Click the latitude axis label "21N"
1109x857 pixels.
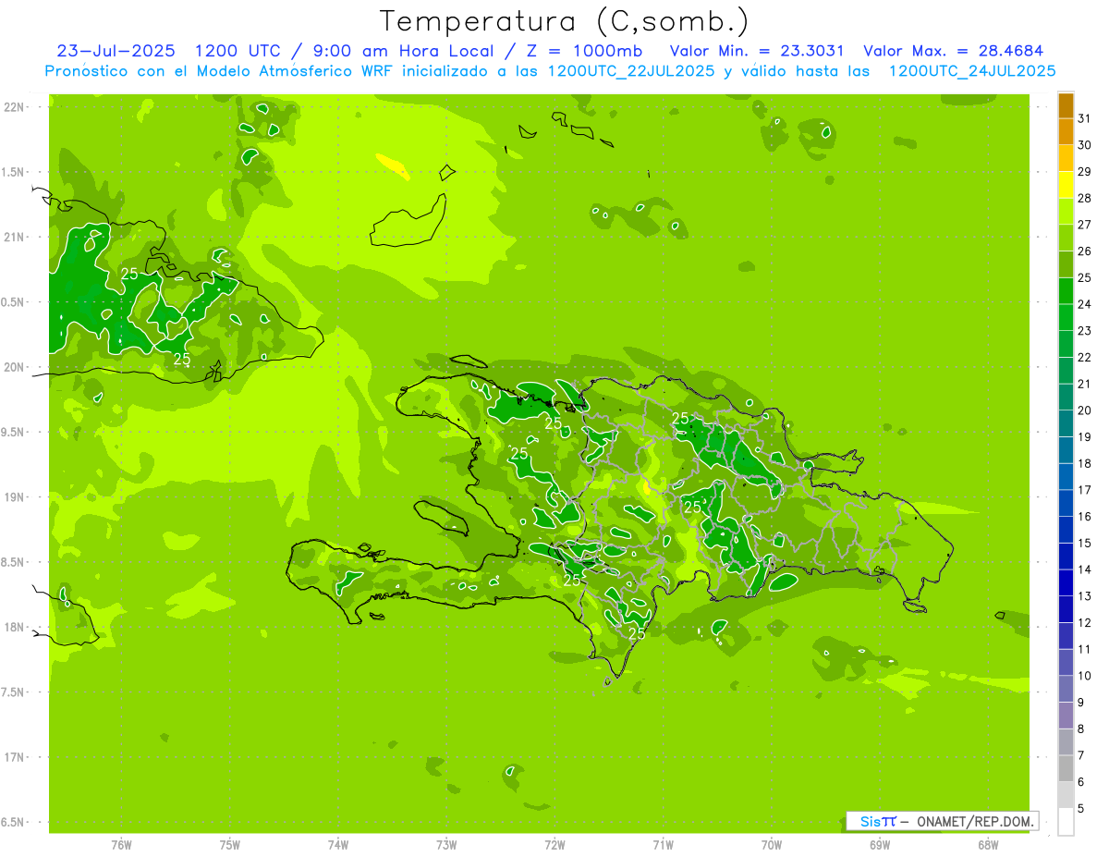(x=14, y=238)
